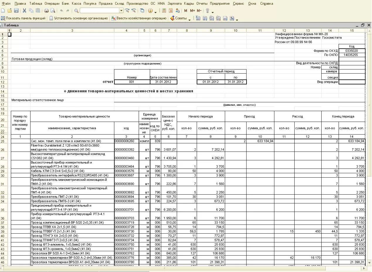The image size is (372, 272).
Task: Click Ввести хозяйственную операцию button
Action: tap(139, 18)
